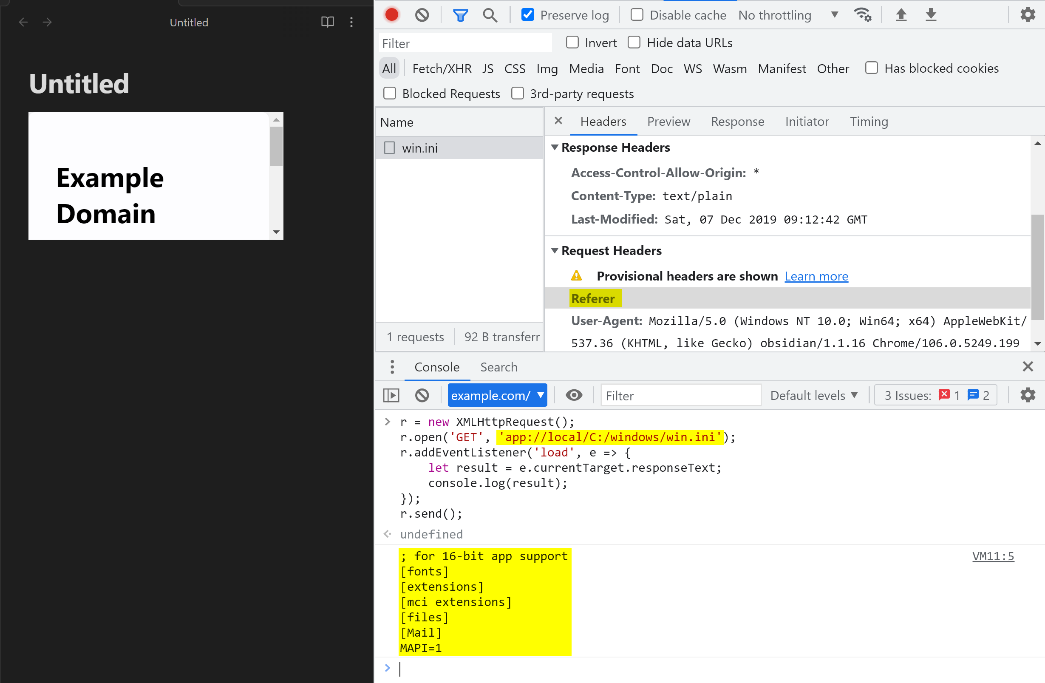Switch to the Preview tab

pos(668,122)
